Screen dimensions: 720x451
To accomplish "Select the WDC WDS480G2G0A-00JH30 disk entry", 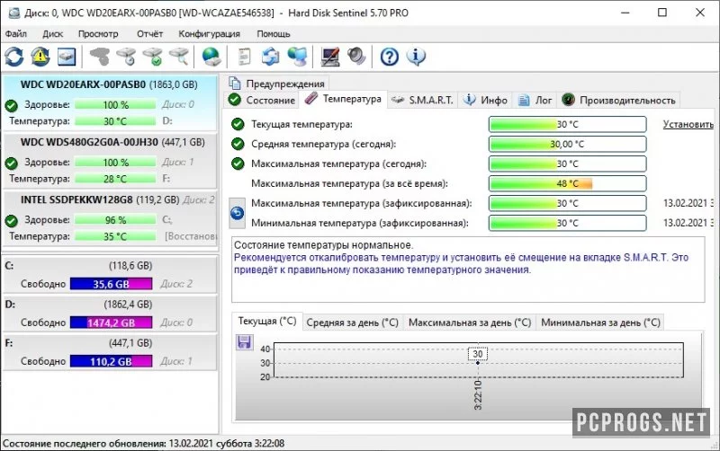I will 109,161.
